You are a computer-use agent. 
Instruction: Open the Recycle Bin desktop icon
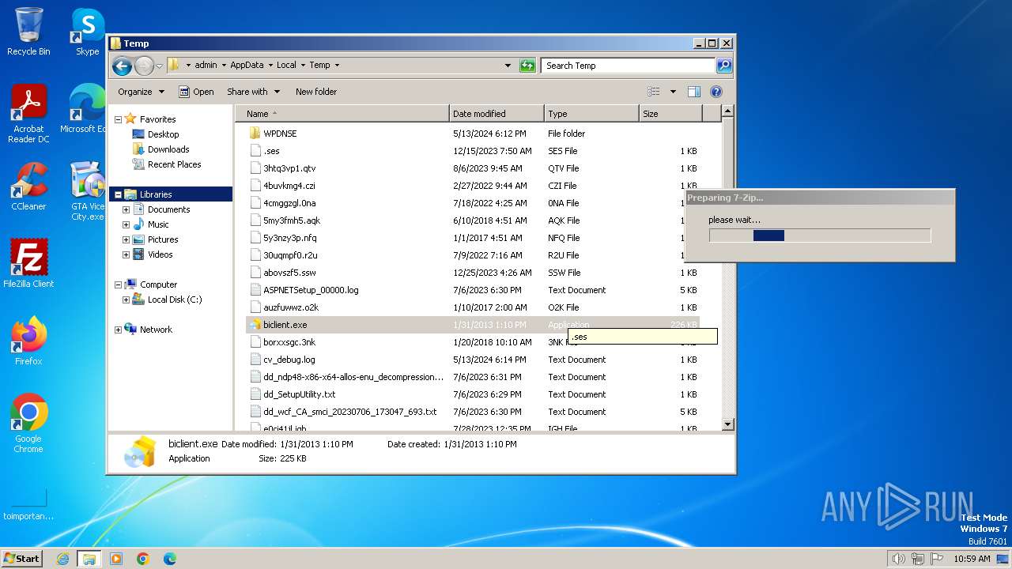coord(28,32)
